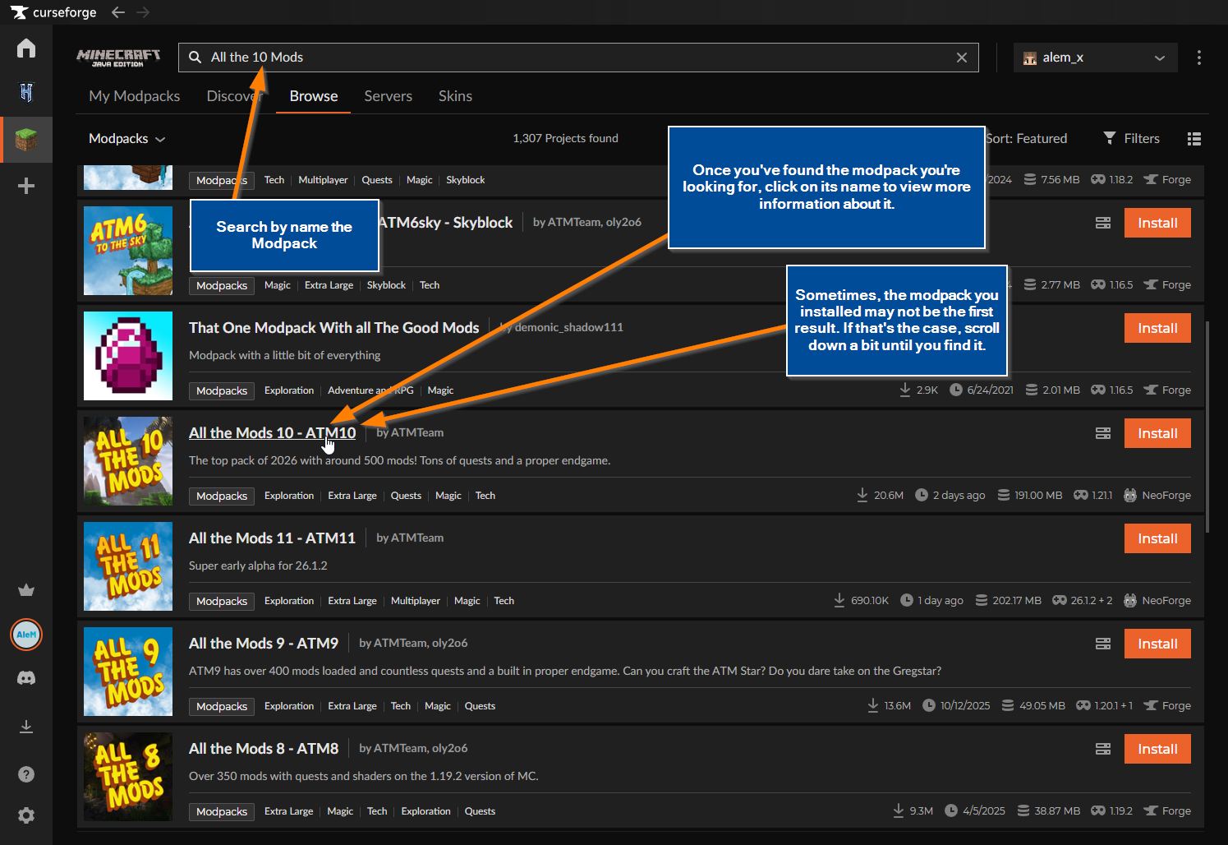Open the help question mark icon
Screen dimensions: 1228x845
[x=26, y=773]
